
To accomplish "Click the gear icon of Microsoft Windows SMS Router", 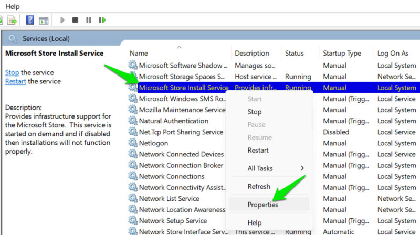I will point(133,98).
